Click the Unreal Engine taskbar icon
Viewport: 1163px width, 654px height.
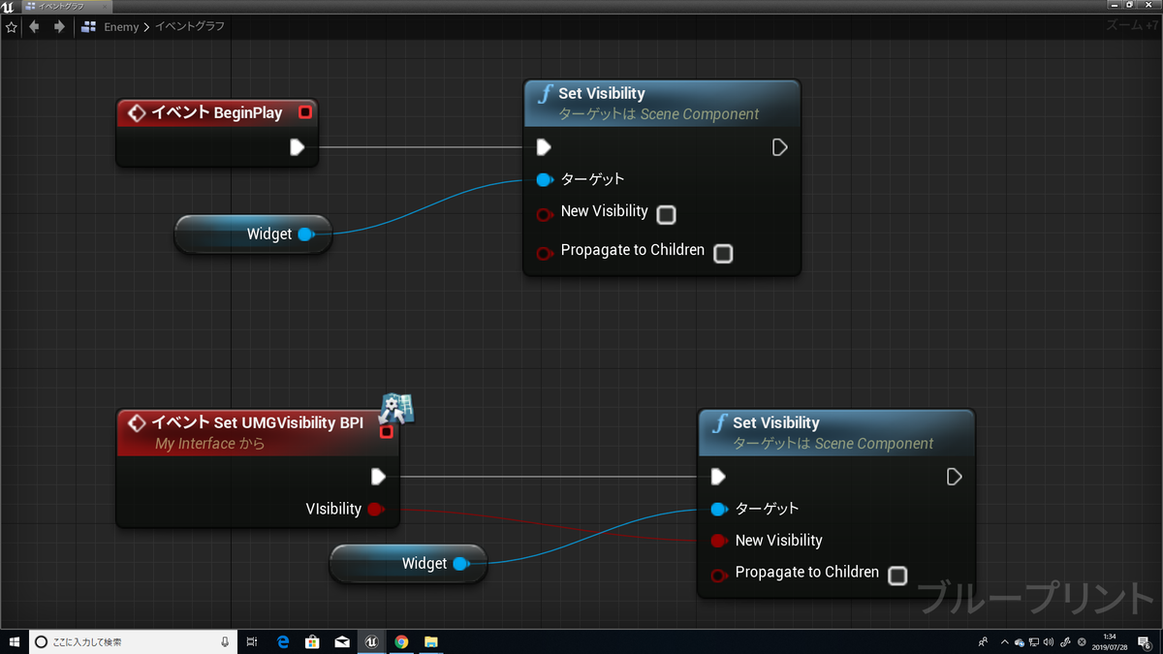tap(371, 641)
